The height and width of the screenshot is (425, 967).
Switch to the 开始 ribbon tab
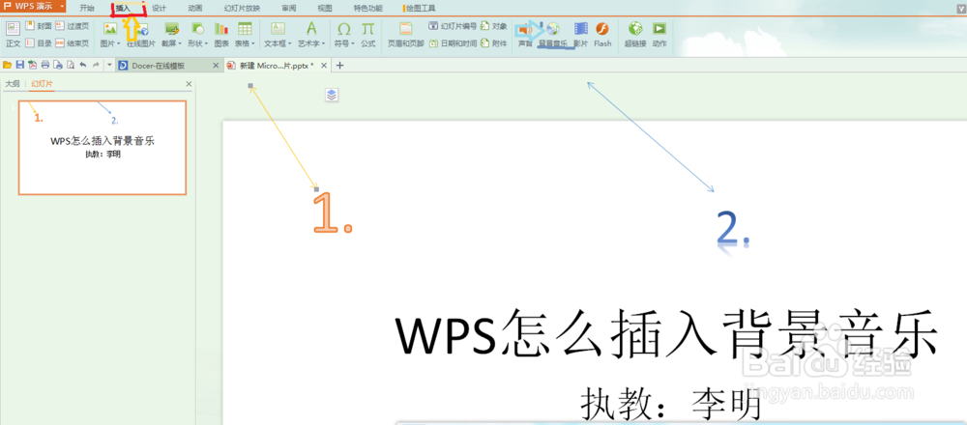click(x=87, y=8)
